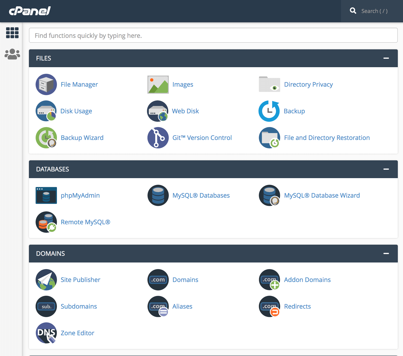Go to Remote MySQL® link
The image size is (403, 356).
pos(86,222)
